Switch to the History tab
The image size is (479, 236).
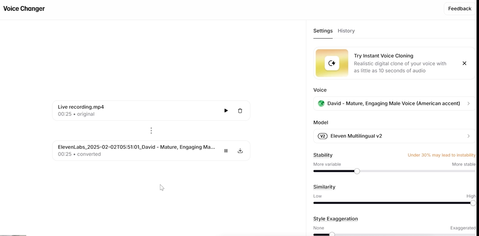[346, 31]
